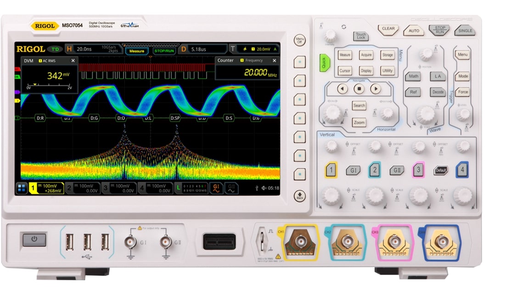Open the function navigation grid icon on screen
Screen dimensions: 505x295
[x=22, y=188]
